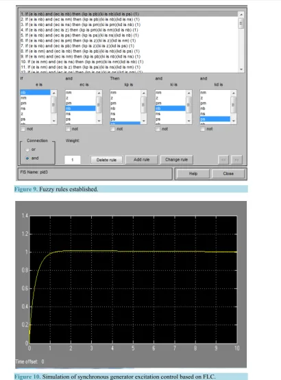Select 'z' in the 'ki is' list

pyautogui.click(x=170, y=98)
